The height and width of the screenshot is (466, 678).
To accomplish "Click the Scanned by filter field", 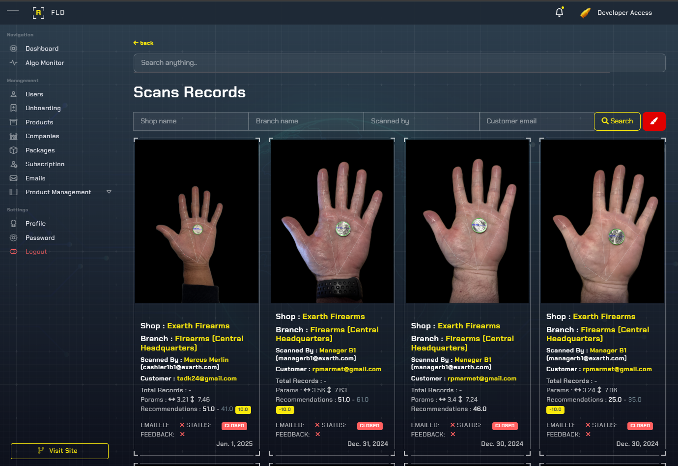I will coord(422,121).
